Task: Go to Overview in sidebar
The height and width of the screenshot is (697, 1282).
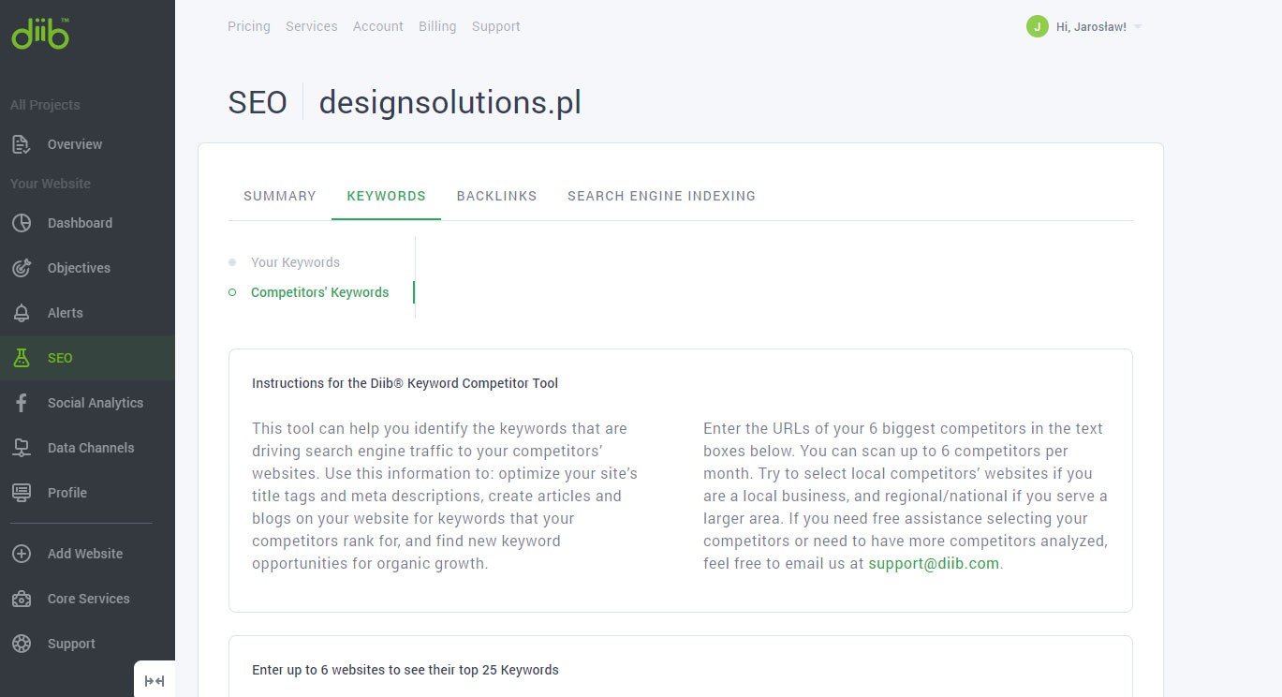Action: tap(75, 144)
